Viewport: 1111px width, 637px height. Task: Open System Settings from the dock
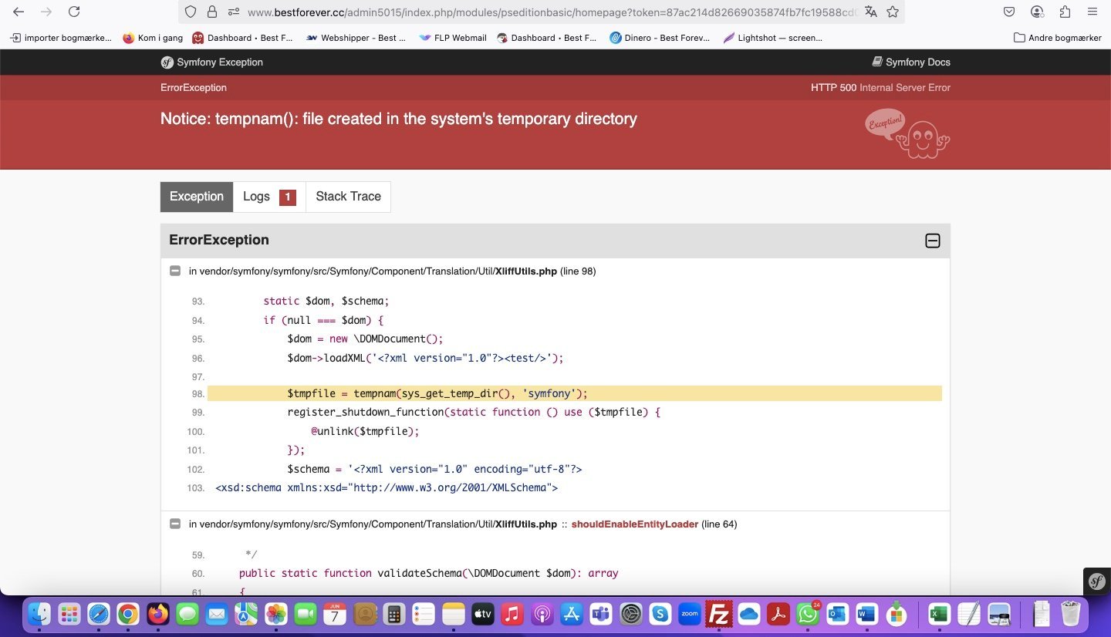click(x=630, y=615)
